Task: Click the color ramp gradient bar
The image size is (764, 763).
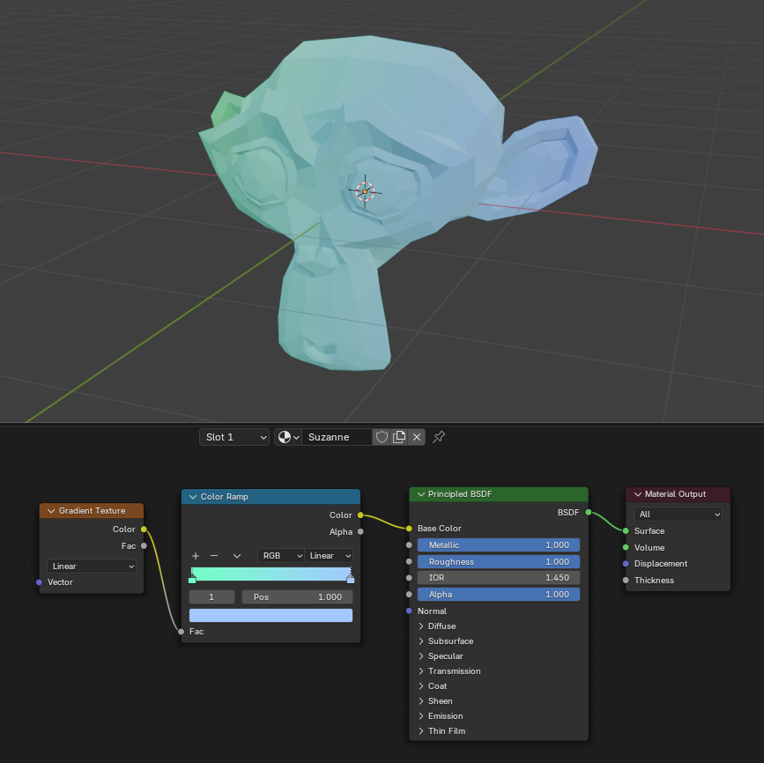Action: tap(271, 574)
